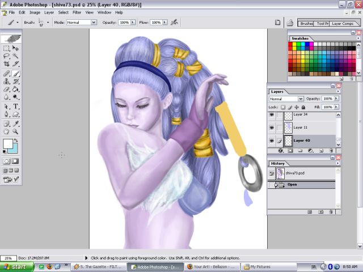Choose the Lasso tool
This screenshot has width=363, height=272.
pos(7,56)
